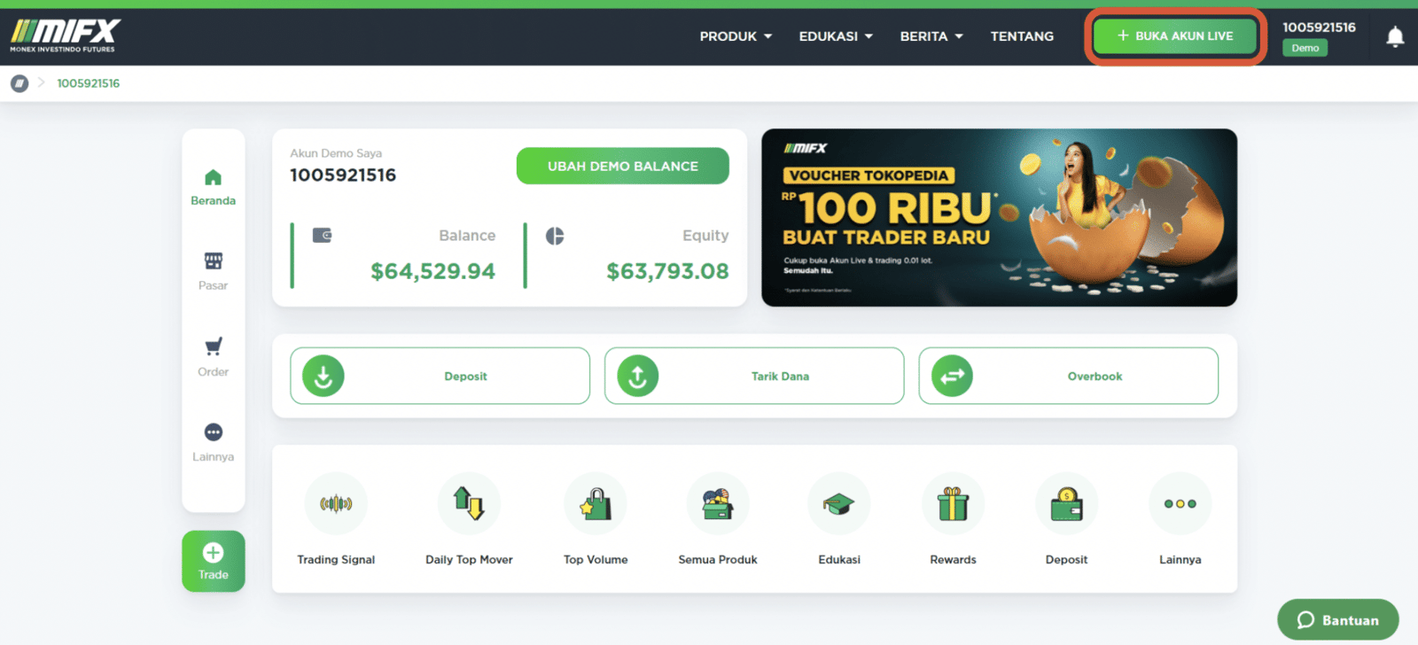Go to Beranda in the sidebar
This screenshot has height=645, width=1418.
point(213,188)
